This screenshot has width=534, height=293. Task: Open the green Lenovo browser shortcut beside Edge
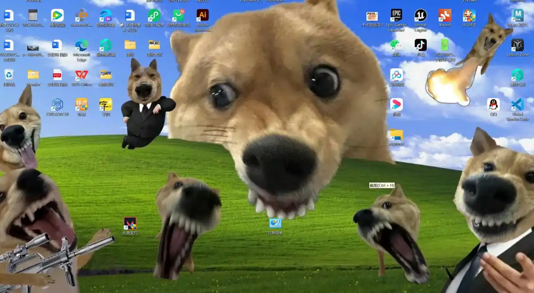(x=105, y=45)
